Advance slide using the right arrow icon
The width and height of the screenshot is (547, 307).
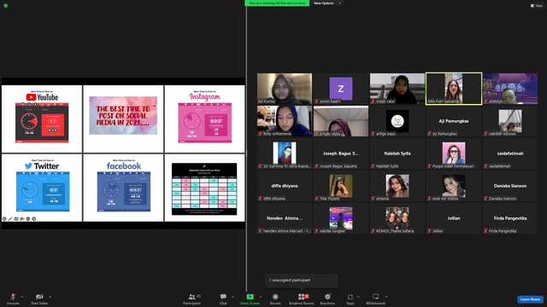pyautogui.click(x=34, y=218)
